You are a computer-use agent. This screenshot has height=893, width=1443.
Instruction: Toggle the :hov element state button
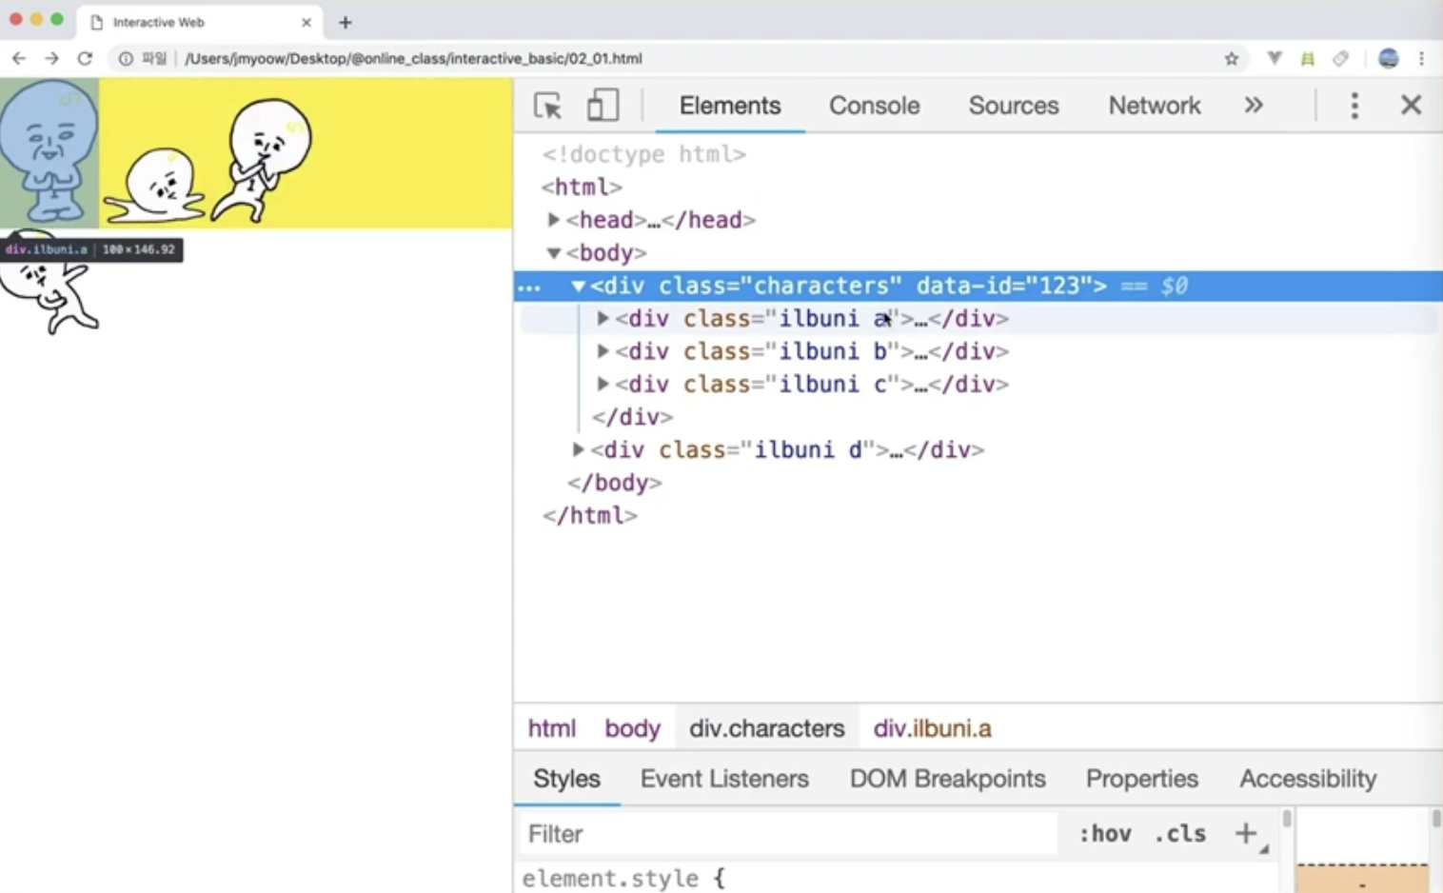coord(1105,834)
